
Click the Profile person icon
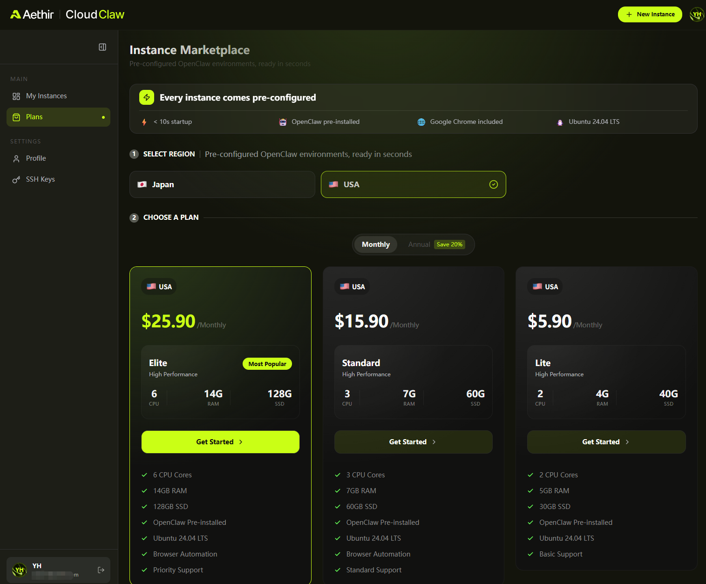pyautogui.click(x=16, y=159)
